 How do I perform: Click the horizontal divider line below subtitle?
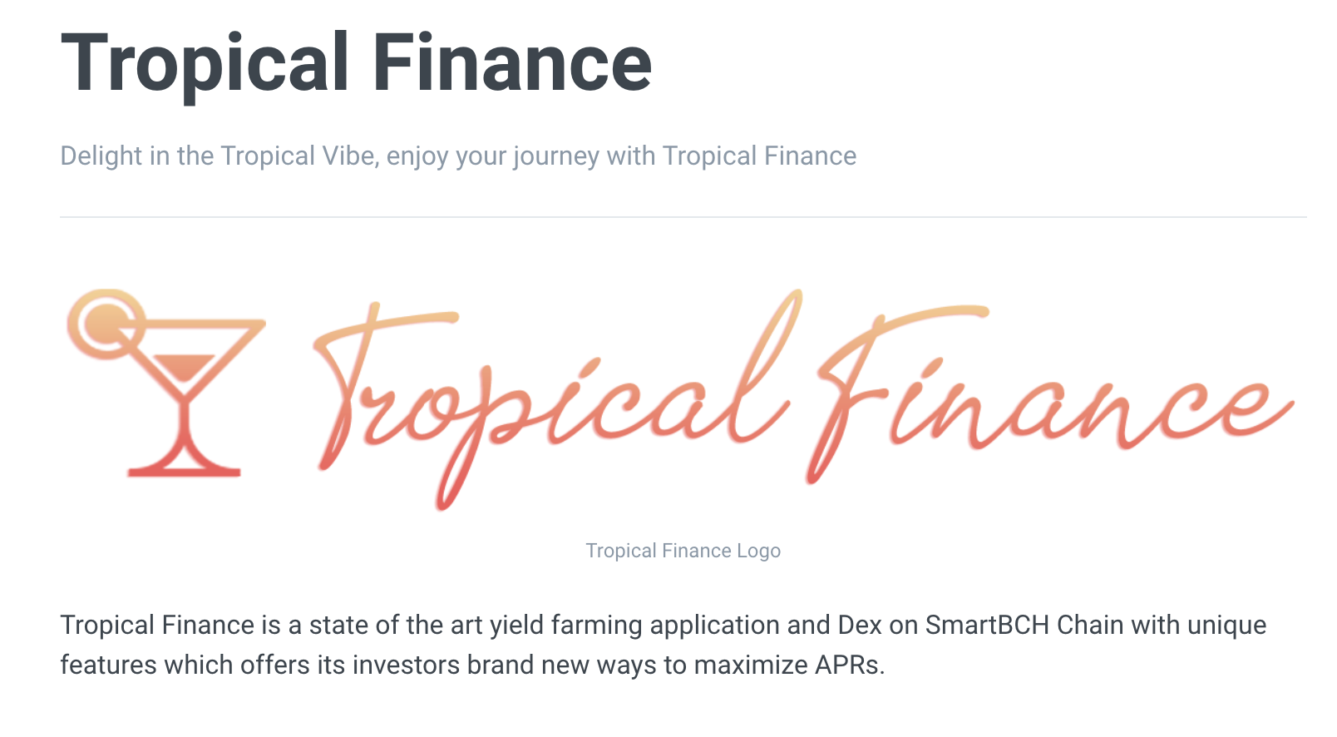(683, 217)
